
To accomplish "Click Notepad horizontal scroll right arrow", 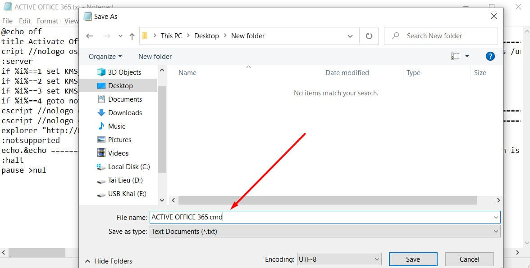I will pyautogui.click(x=517, y=253).
